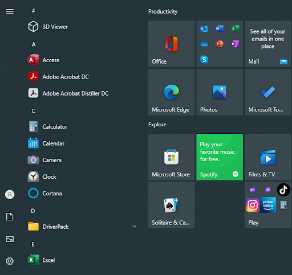Open the Pictures shortcut in the sidebar
Image resolution: width=292 pixels, height=275 pixels.
(10, 239)
